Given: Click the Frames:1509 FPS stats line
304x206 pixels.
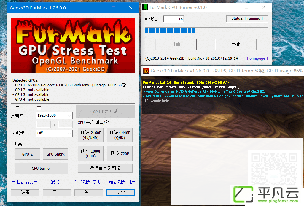Looking at the screenshot, I should (x=191, y=87).
